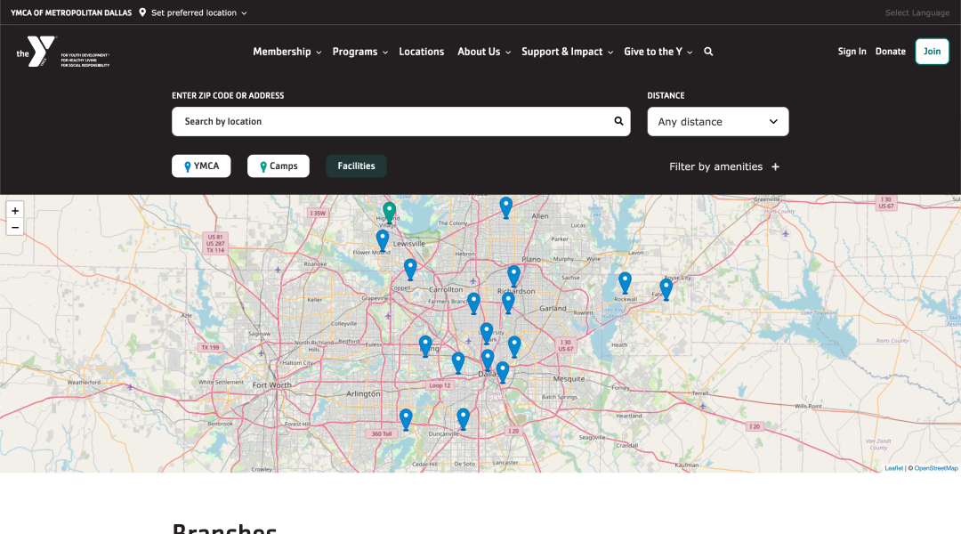The width and height of the screenshot is (961, 534).
Task: Click the green map pin near Highland Village
Action: 389,211
